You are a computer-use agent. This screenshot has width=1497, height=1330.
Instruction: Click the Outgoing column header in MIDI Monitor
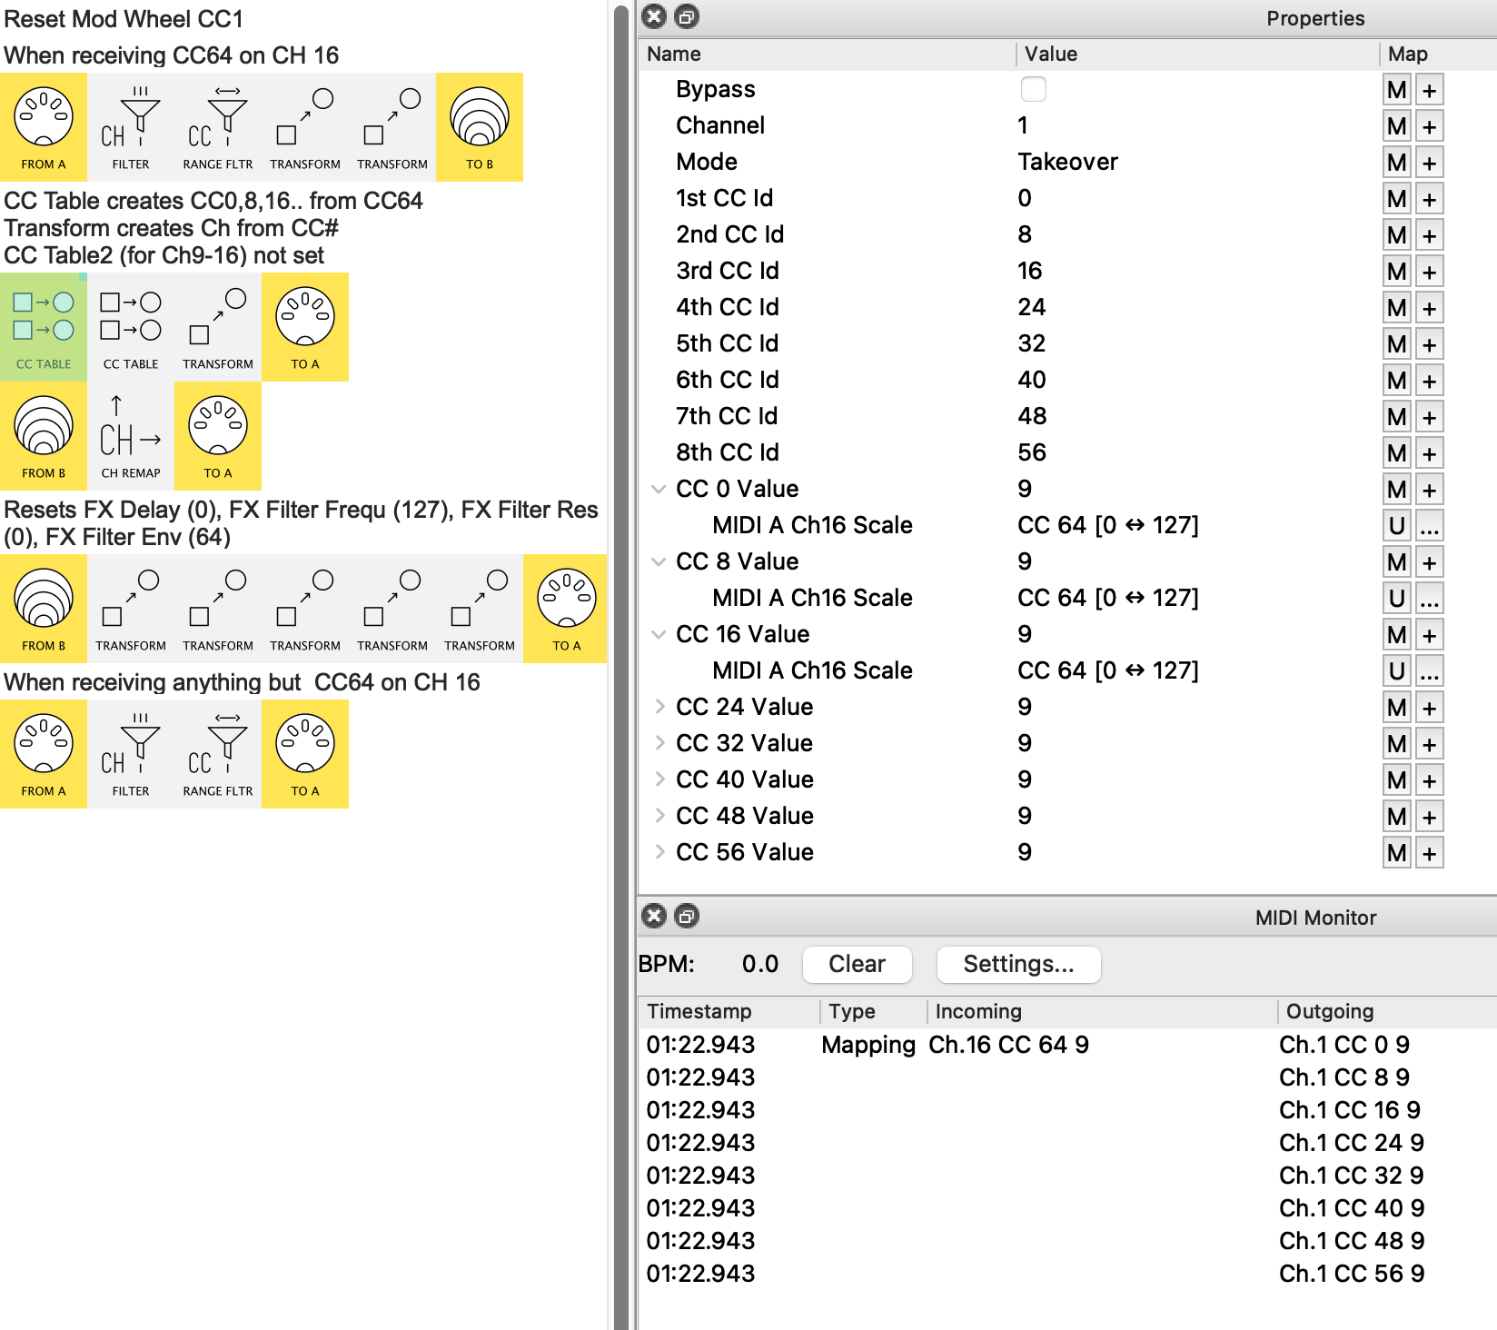1330,1011
